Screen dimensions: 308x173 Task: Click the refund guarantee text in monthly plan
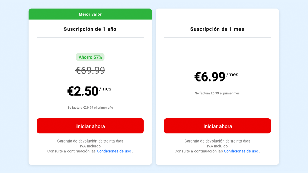217,141
